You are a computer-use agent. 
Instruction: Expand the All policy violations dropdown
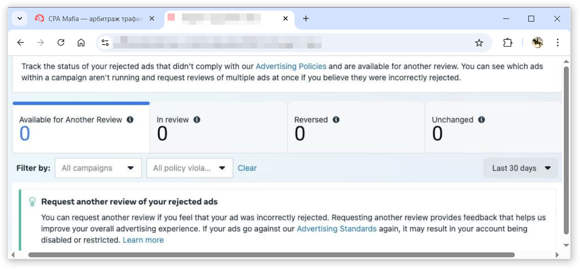190,168
